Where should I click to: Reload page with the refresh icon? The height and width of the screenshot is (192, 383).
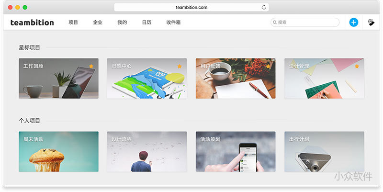(x=264, y=7)
